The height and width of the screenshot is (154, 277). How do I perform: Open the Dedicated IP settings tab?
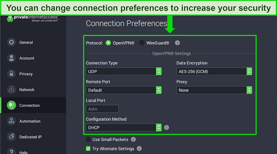[x=33, y=137]
